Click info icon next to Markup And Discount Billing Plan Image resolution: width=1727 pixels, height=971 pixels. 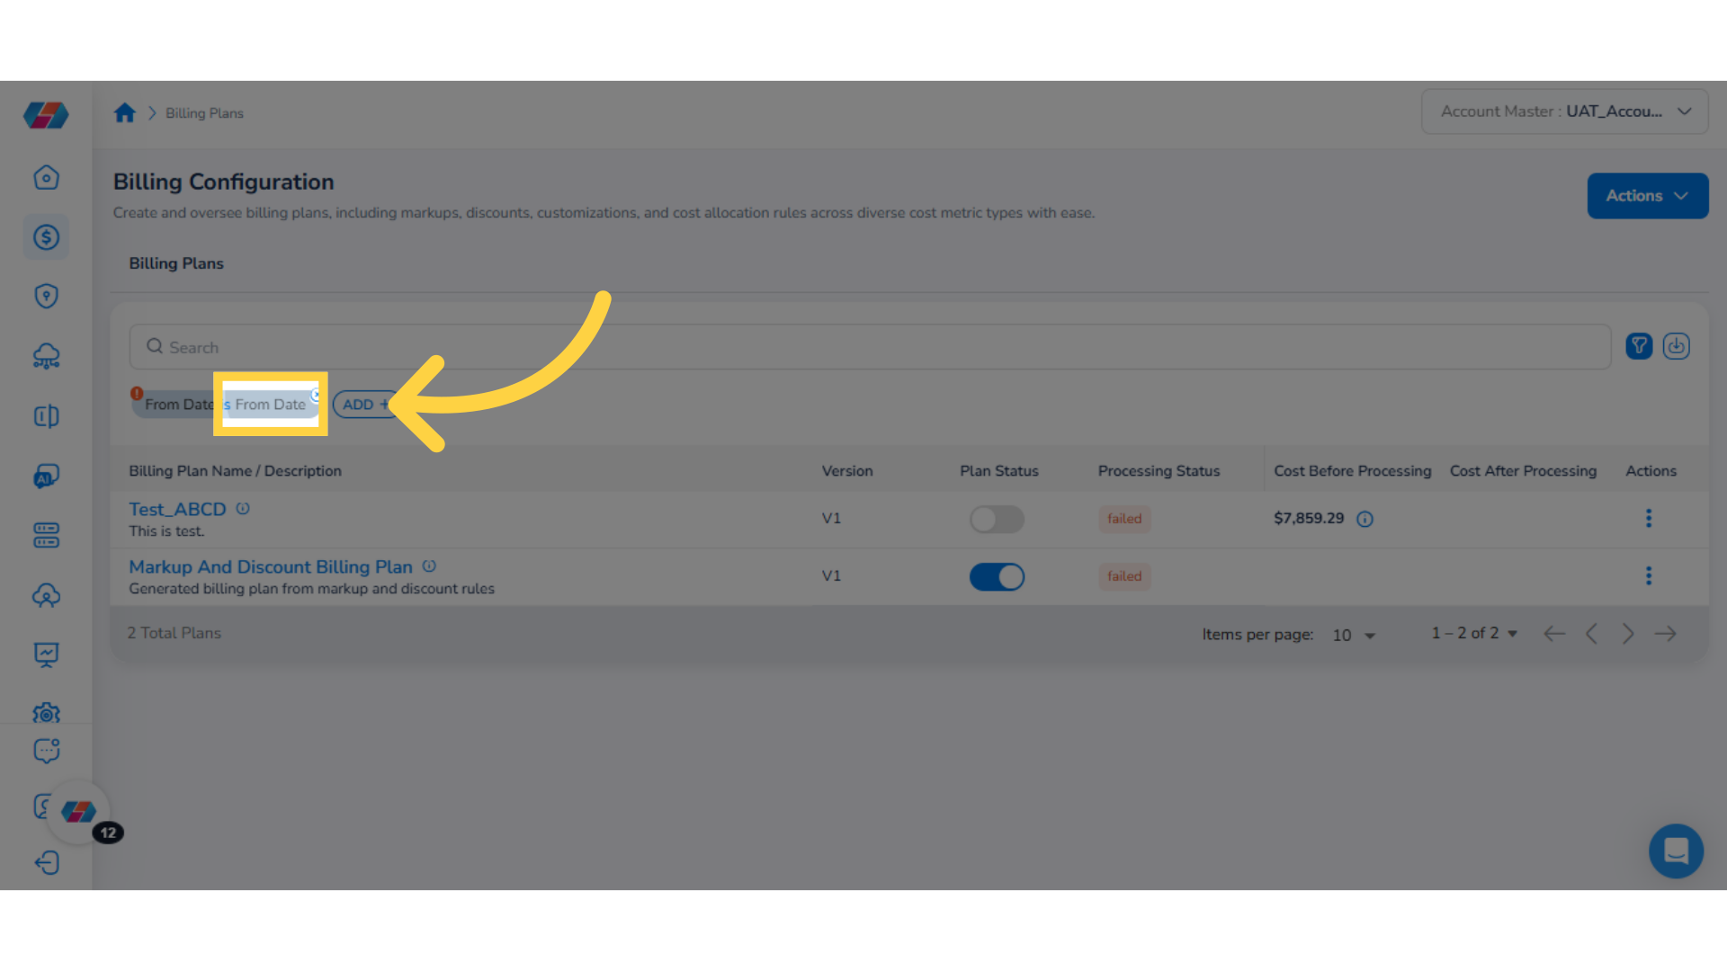[429, 566]
